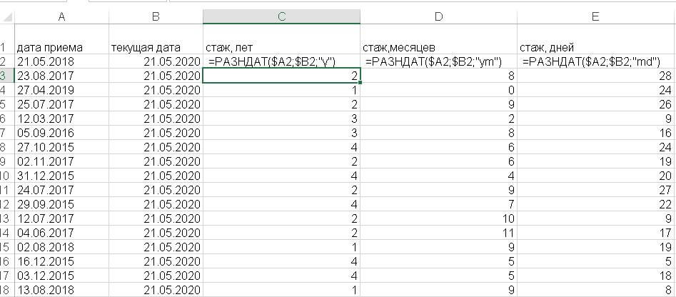Click date cell 02.11.2017
This screenshot has width=676, height=297.
61,161
